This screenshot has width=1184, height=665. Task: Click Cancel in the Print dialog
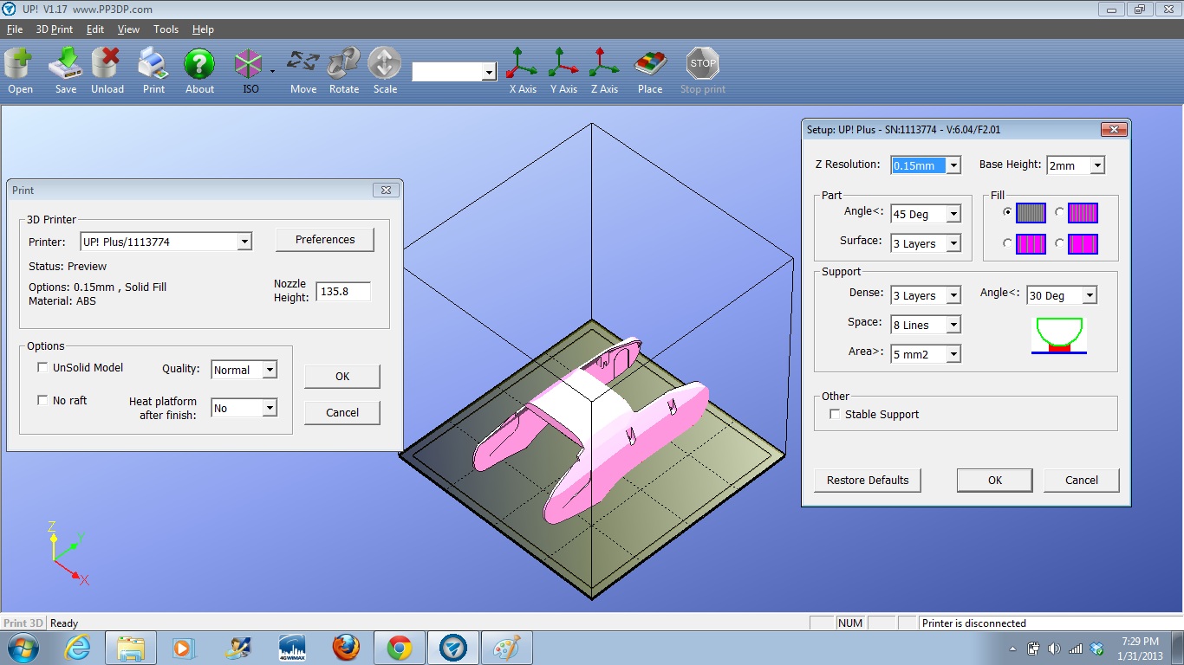[342, 413]
